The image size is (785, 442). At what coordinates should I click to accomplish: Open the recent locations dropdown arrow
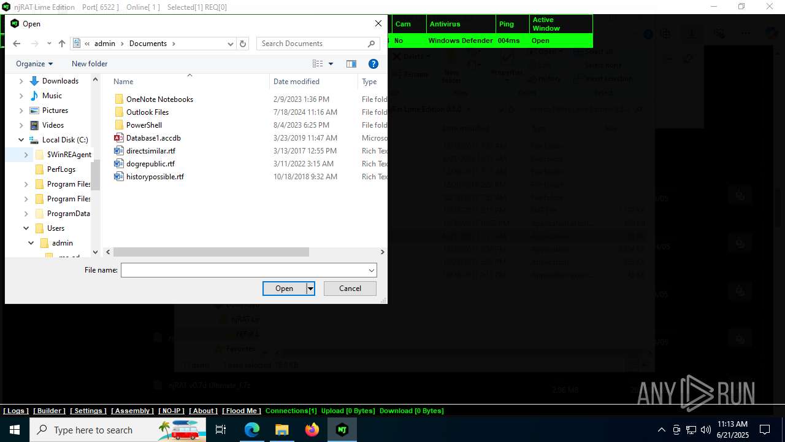point(49,44)
